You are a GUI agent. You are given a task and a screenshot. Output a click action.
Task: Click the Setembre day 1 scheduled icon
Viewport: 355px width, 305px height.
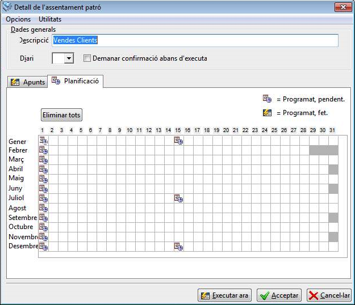(x=44, y=218)
